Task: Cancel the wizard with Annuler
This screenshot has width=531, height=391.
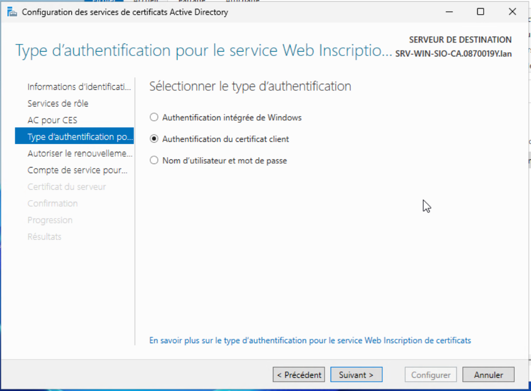Action: click(488, 375)
